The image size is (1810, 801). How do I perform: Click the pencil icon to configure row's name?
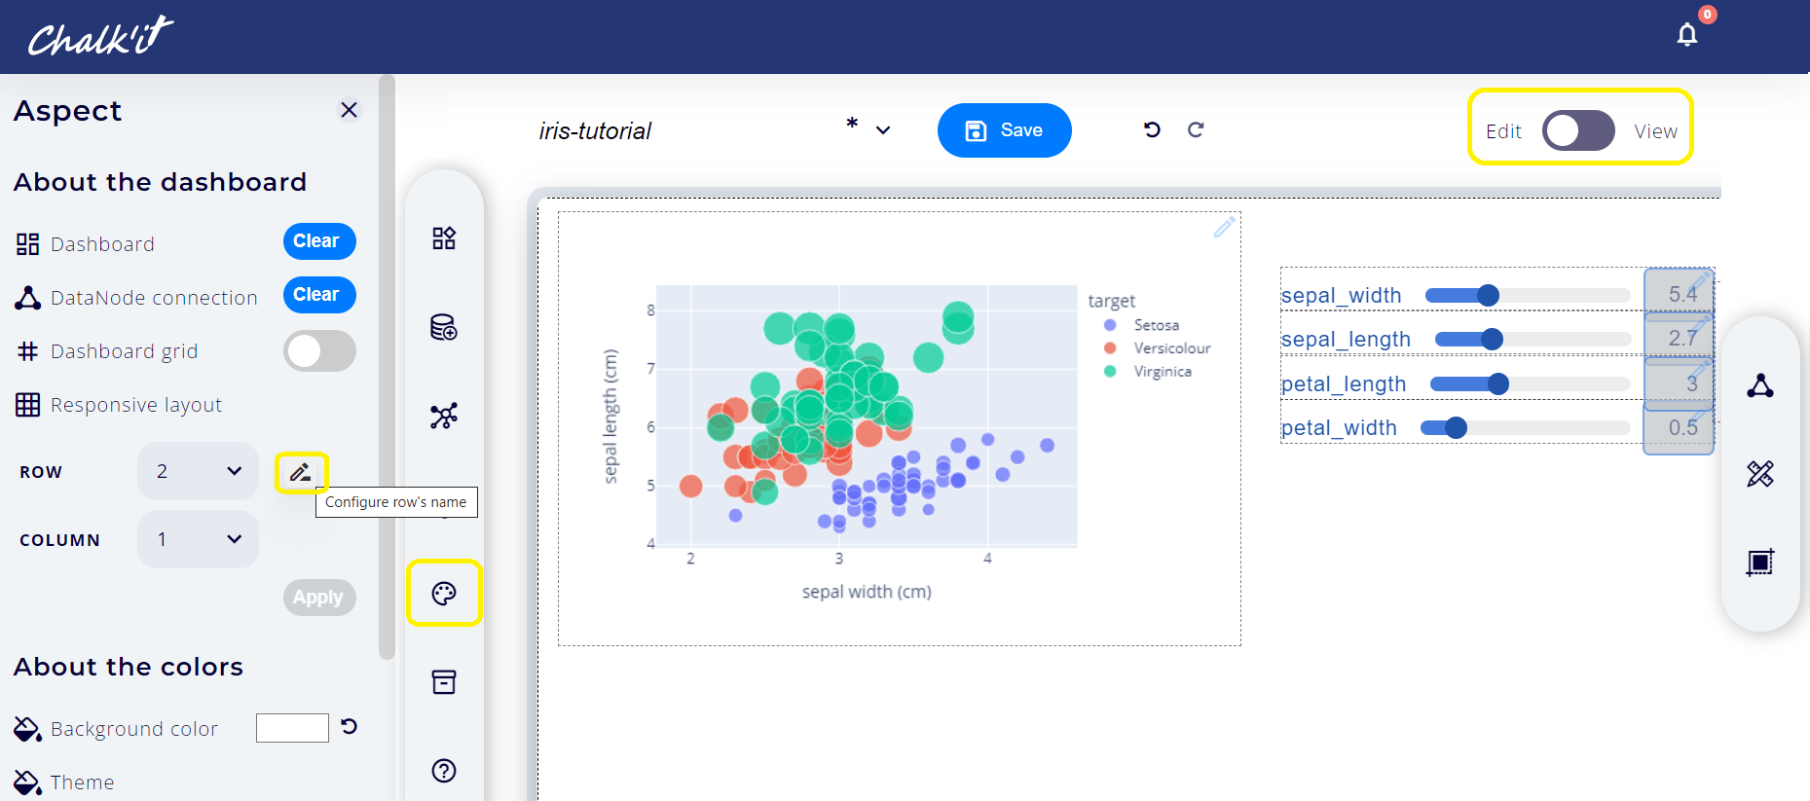[301, 473]
